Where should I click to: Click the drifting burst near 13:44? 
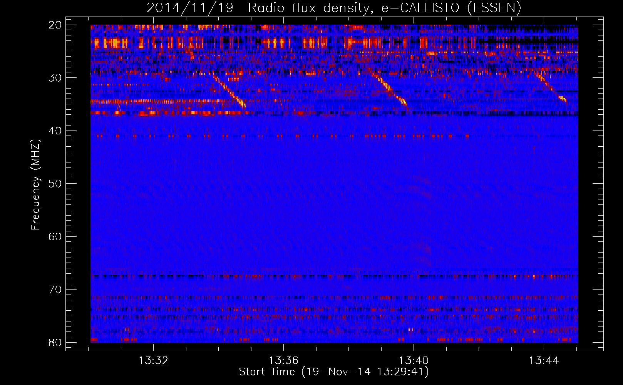pyautogui.click(x=551, y=88)
